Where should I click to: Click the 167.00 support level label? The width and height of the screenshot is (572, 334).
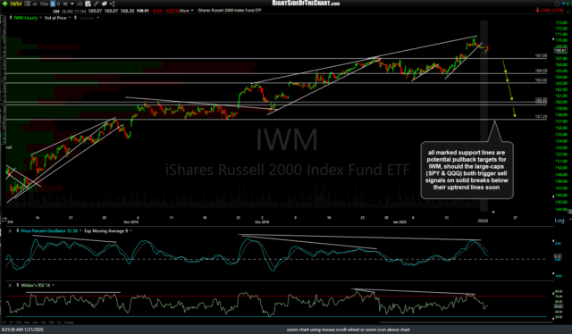tap(541, 55)
